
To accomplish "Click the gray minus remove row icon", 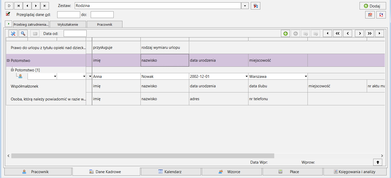I will (296, 33).
